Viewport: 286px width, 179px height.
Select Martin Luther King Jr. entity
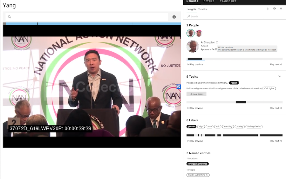pyautogui.click(x=198, y=175)
